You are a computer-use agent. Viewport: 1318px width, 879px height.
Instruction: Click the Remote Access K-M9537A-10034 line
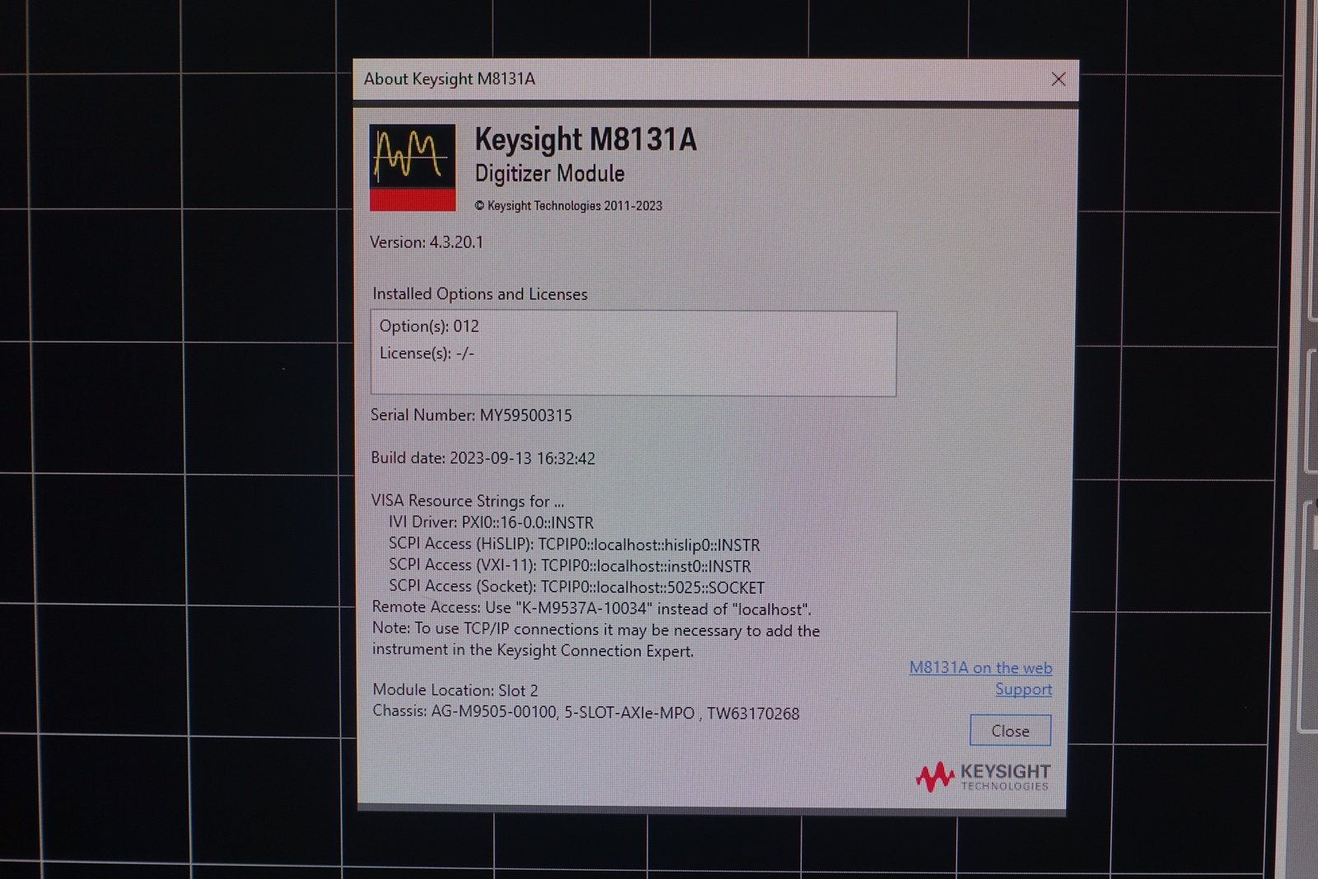click(591, 609)
